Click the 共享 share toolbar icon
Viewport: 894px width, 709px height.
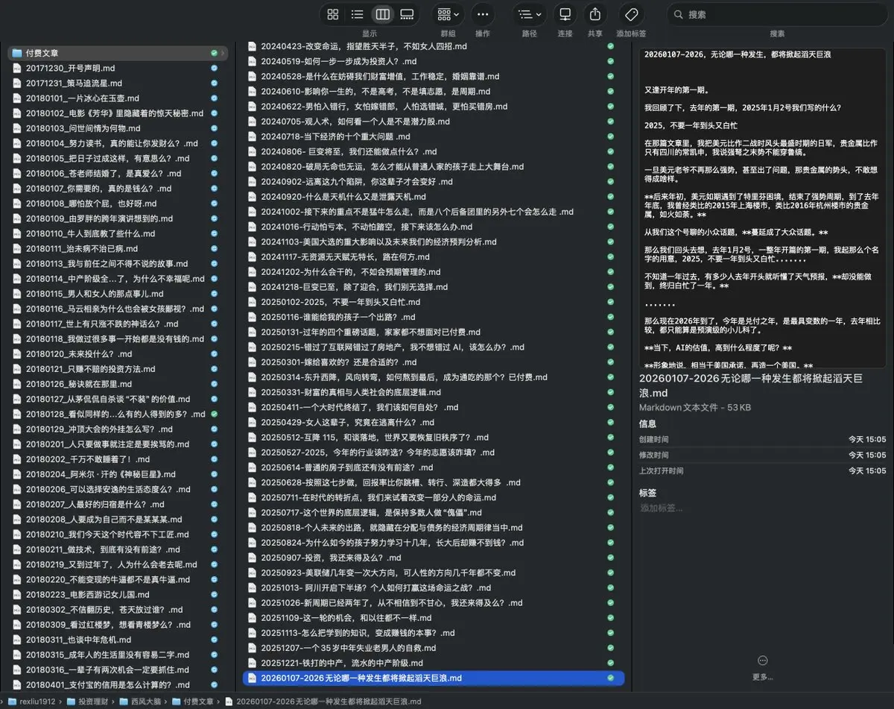(595, 14)
